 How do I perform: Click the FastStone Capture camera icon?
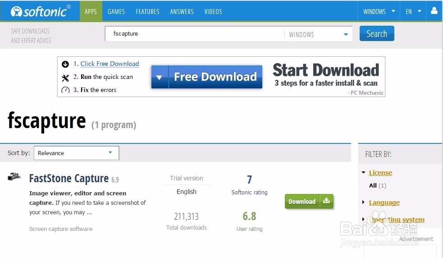14,176
